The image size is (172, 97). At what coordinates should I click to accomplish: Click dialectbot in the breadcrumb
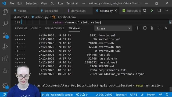coord(20,17)
